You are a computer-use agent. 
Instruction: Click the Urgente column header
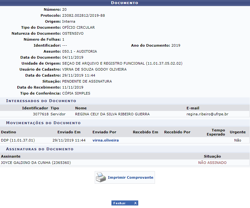pos(237,132)
